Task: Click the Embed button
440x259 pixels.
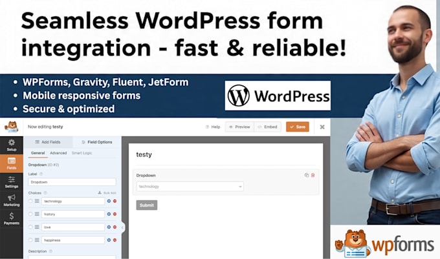Action: 267,127
